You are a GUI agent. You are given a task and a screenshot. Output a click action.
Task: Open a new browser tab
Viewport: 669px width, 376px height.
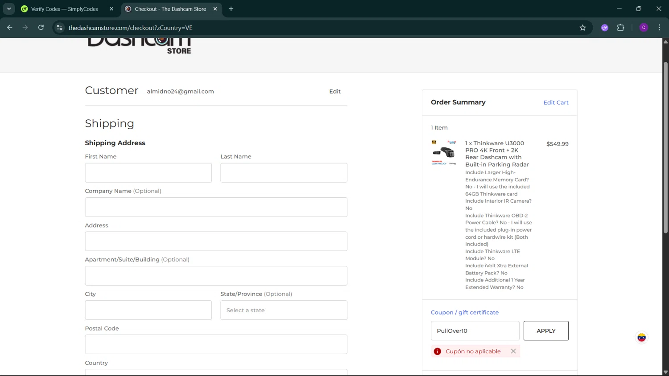pos(231,9)
